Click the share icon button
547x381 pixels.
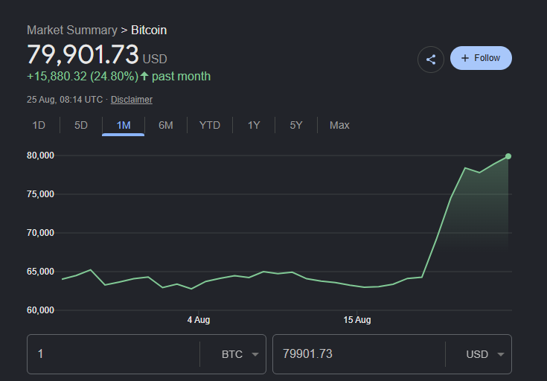430,60
